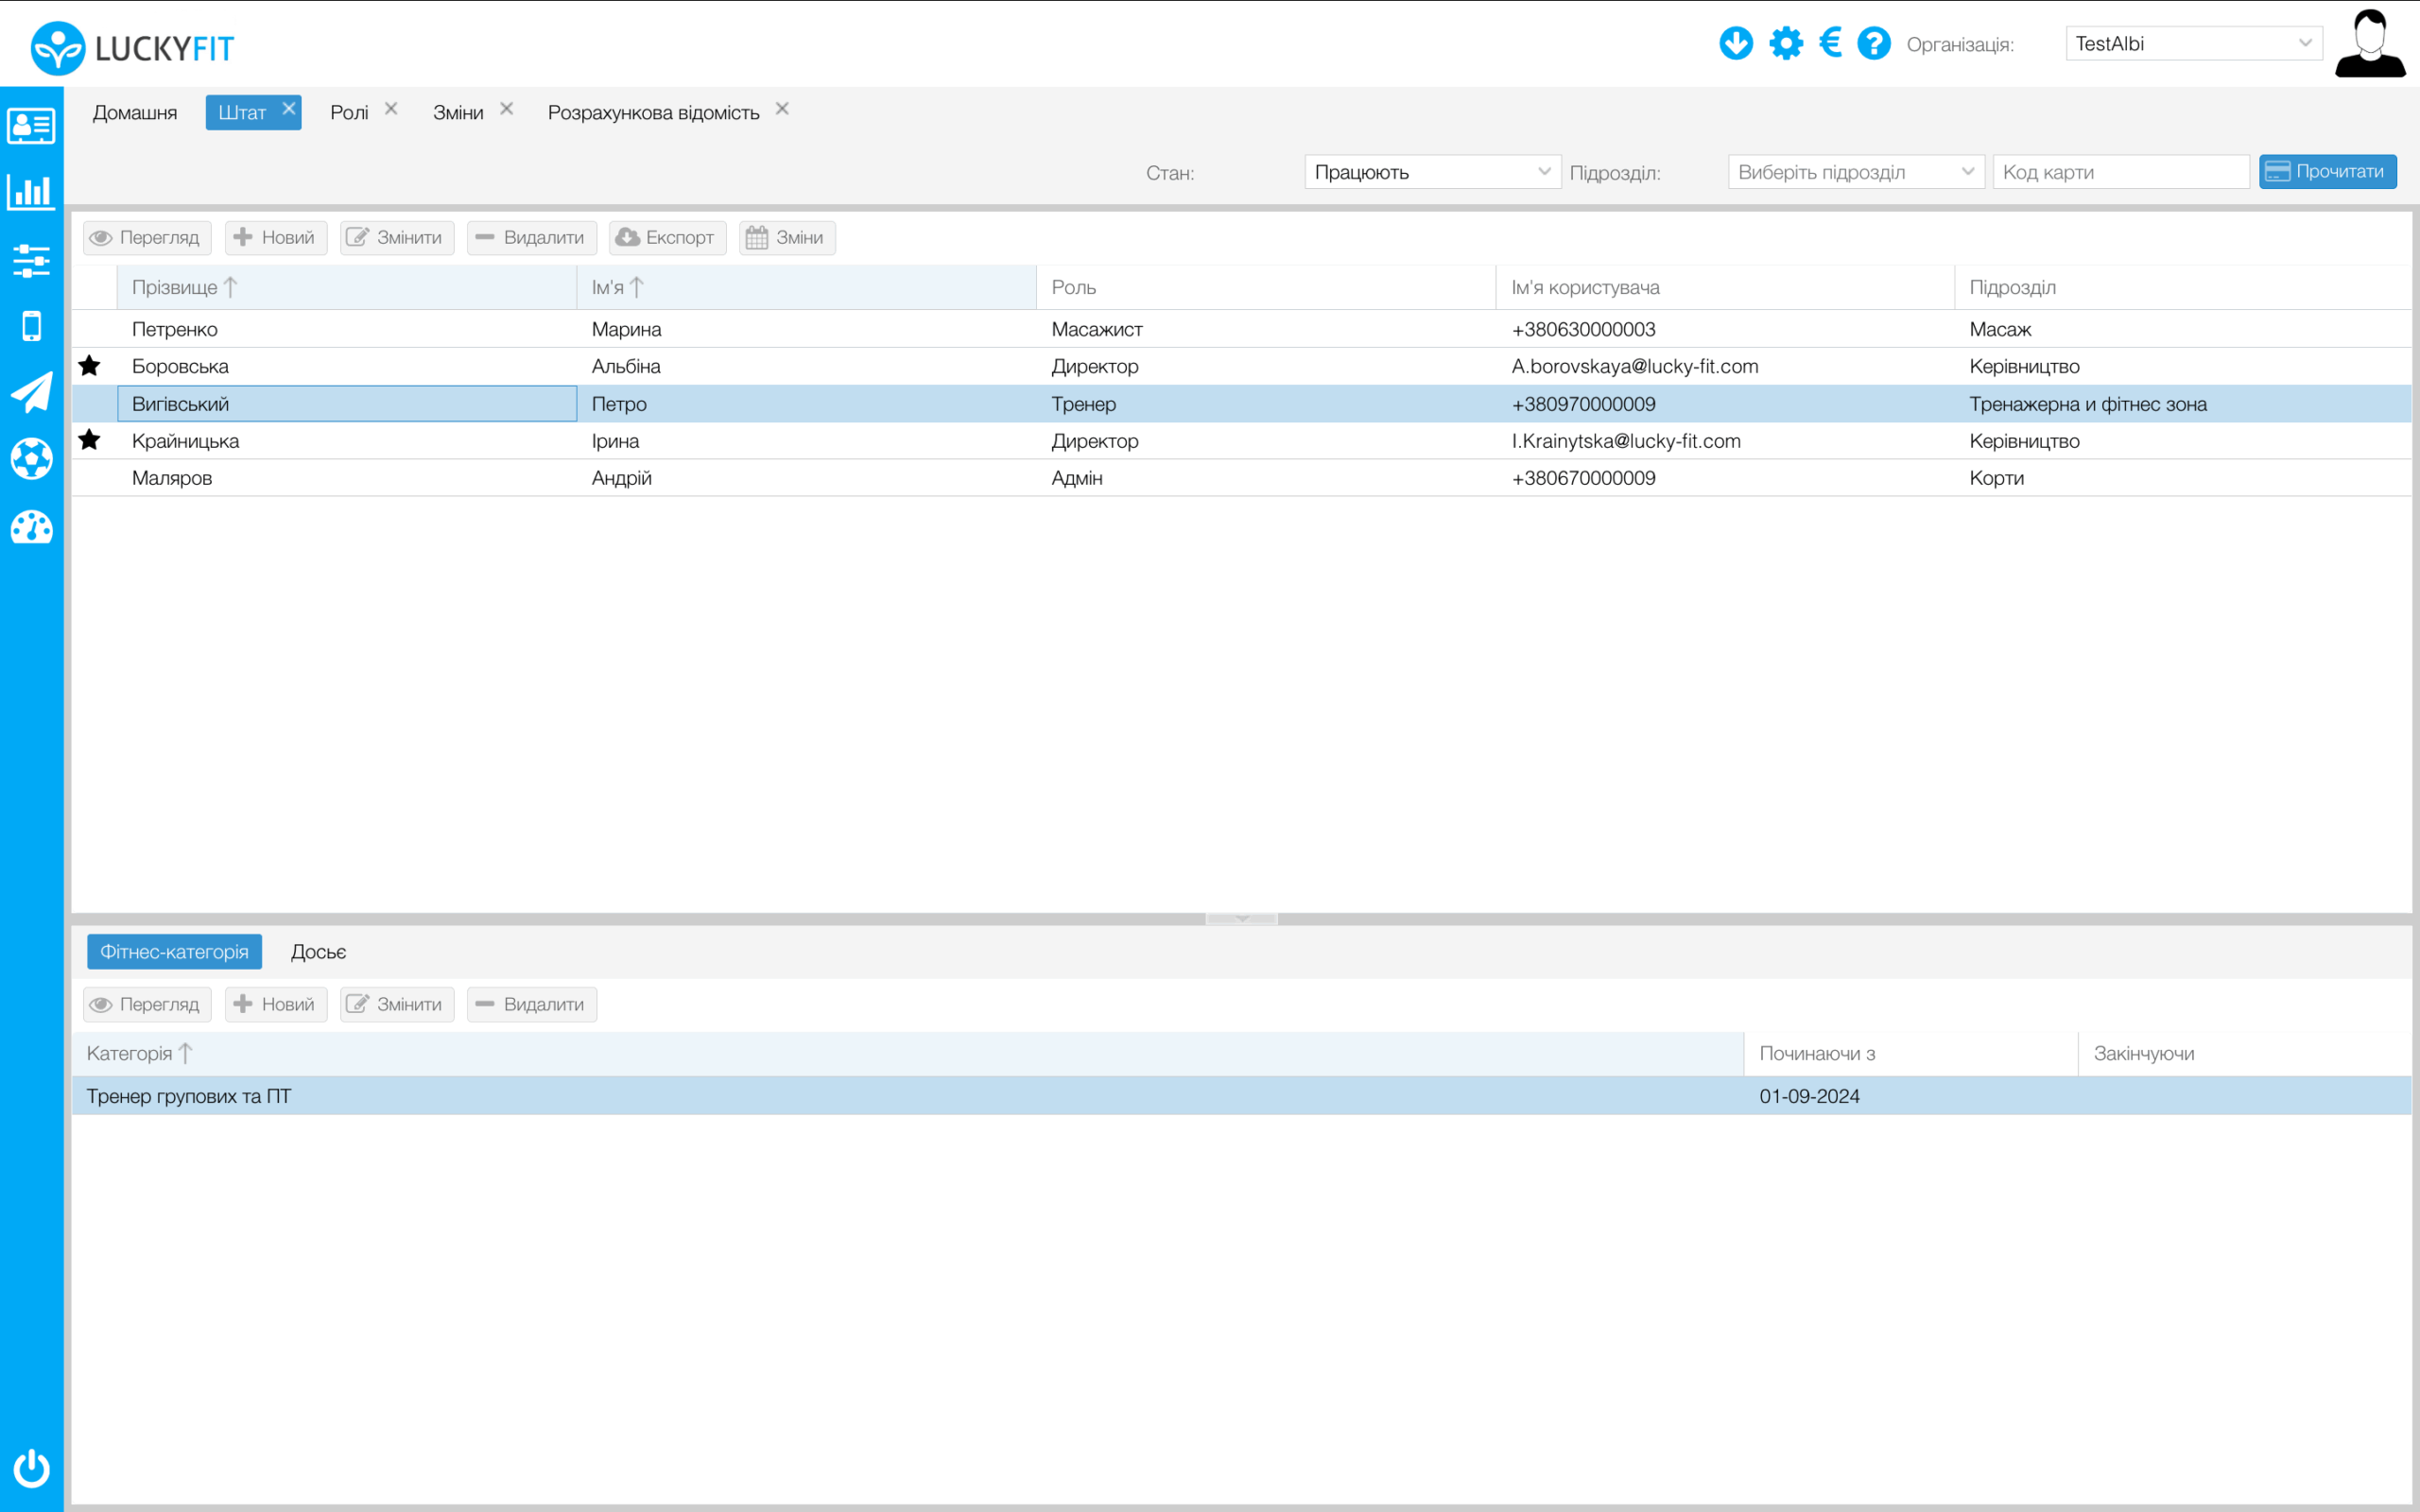Image resolution: width=2420 pixels, height=1512 pixels.
Task: Switch to the Розрахункова відомість tab
Action: (653, 113)
